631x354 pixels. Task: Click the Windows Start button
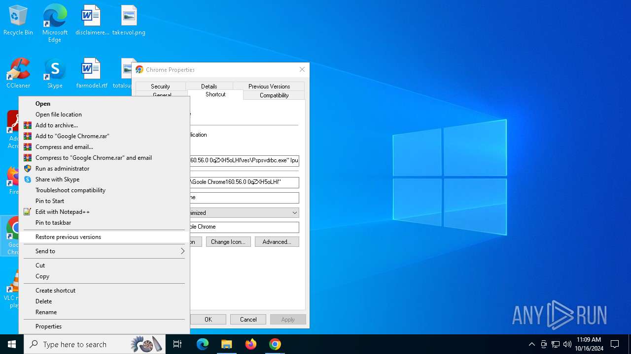click(x=12, y=344)
